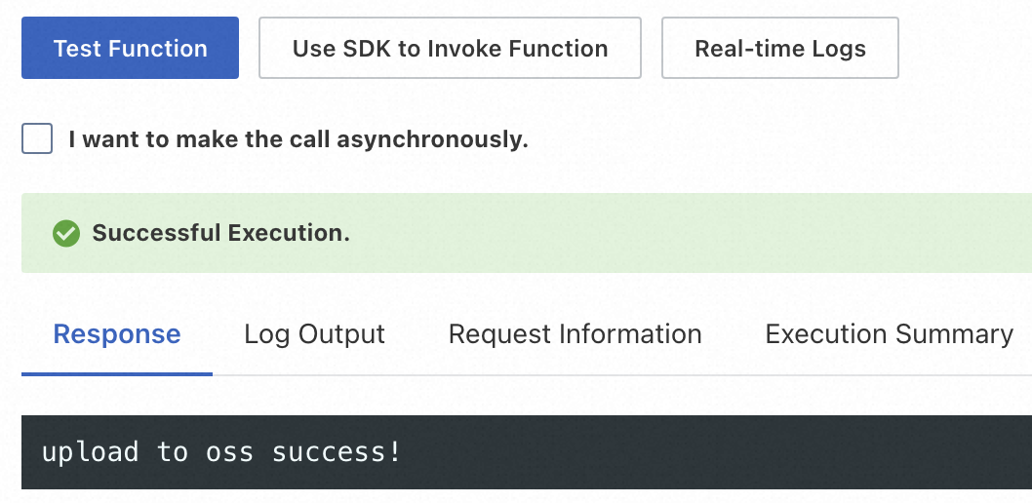The height and width of the screenshot is (503, 1032).
Task: Click the 'upload to oss success!' output line
Action: tap(221, 452)
